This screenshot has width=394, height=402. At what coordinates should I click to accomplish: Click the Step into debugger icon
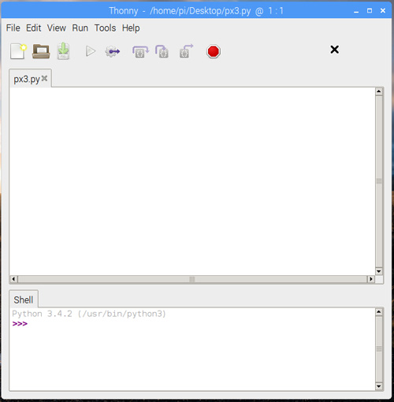[162, 51]
